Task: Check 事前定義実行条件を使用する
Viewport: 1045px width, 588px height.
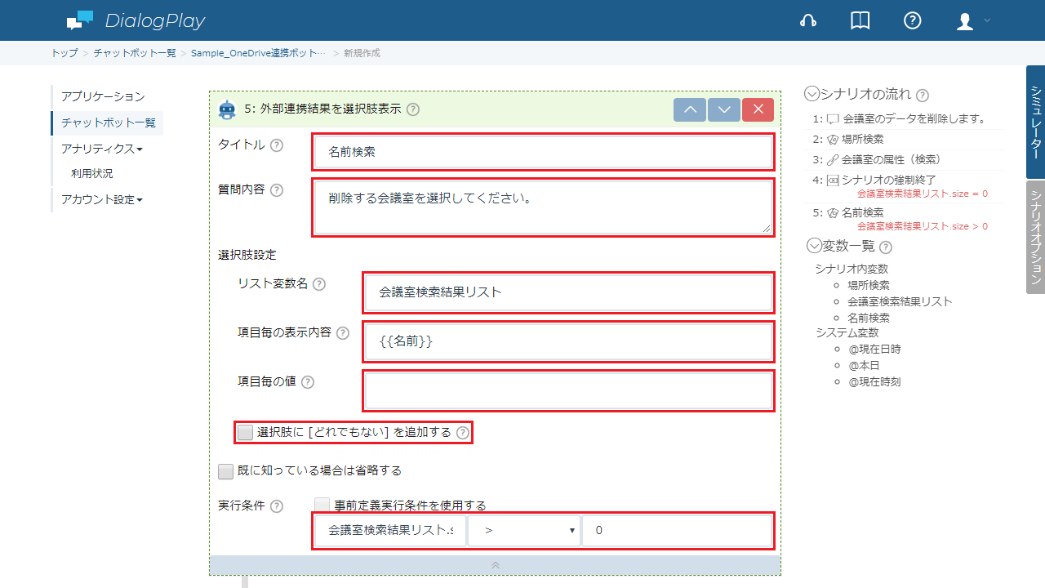Action: [322, 506]
